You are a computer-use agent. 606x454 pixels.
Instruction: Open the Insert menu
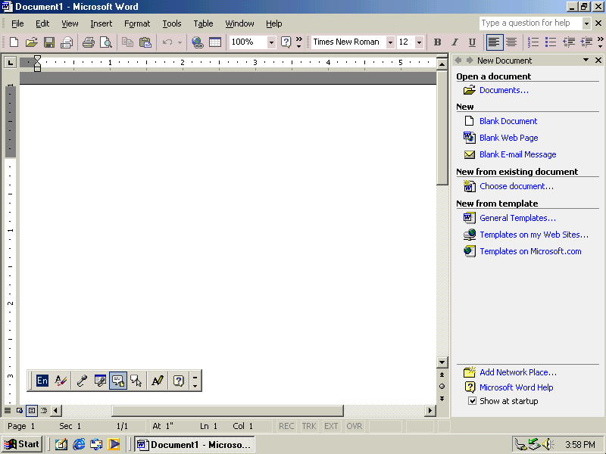coord(101,23)
